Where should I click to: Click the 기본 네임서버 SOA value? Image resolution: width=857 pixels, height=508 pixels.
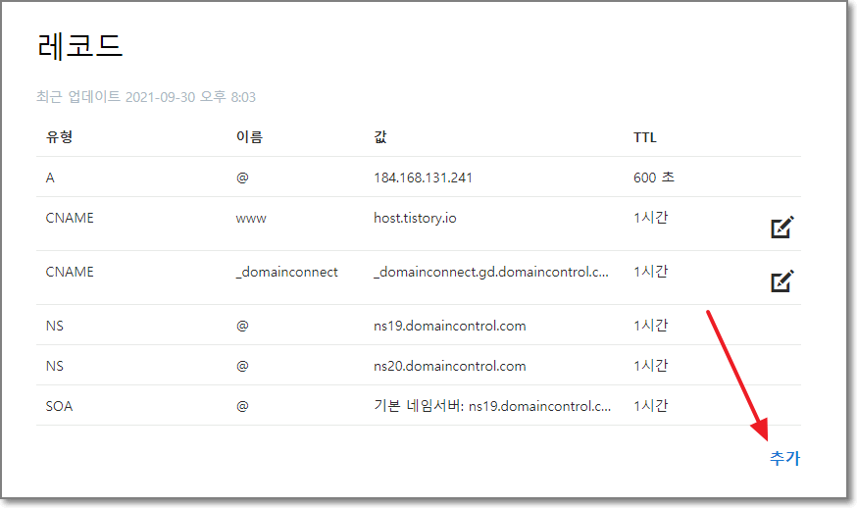coord(492,406)
